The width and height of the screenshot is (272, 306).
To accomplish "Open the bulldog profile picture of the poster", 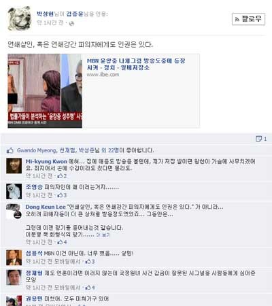I will point(19,18).
